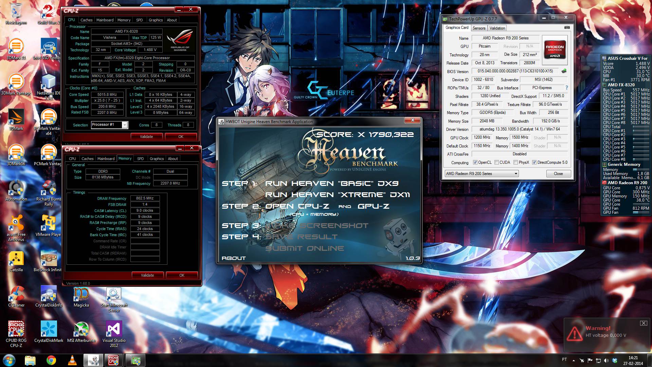652x367 pixels.
Task: Launch 3DMark Vantage desktop shortcut
Action: 16,84
